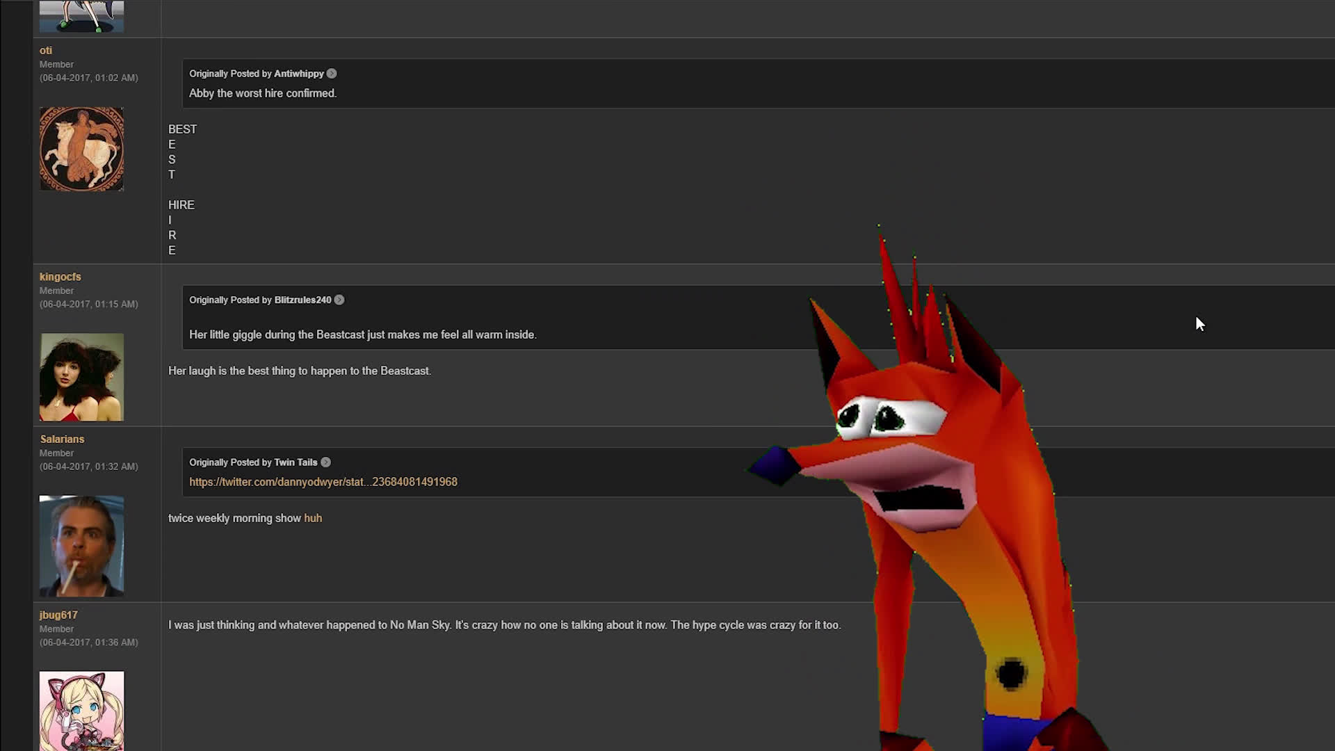This screenshot has width=1335, height=751.
Task: Click quoted author name Antiwhippy
Action: click(299, 74)
